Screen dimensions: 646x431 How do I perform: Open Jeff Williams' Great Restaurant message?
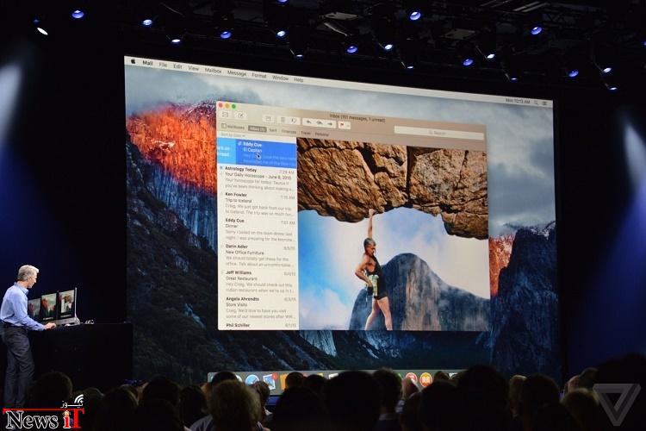point(257,282)
